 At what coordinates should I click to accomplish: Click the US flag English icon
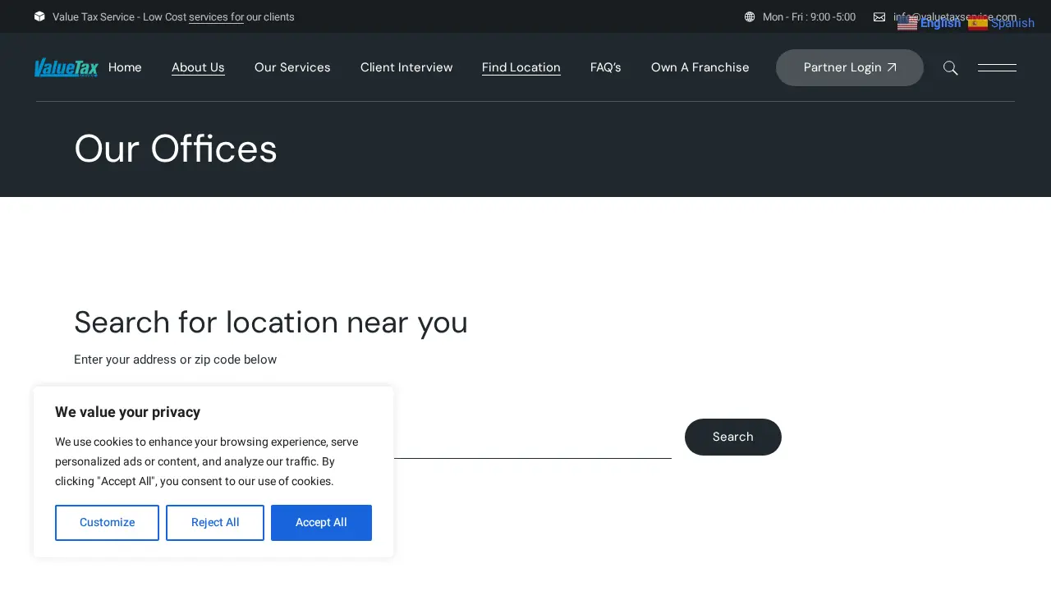point(907,23)
